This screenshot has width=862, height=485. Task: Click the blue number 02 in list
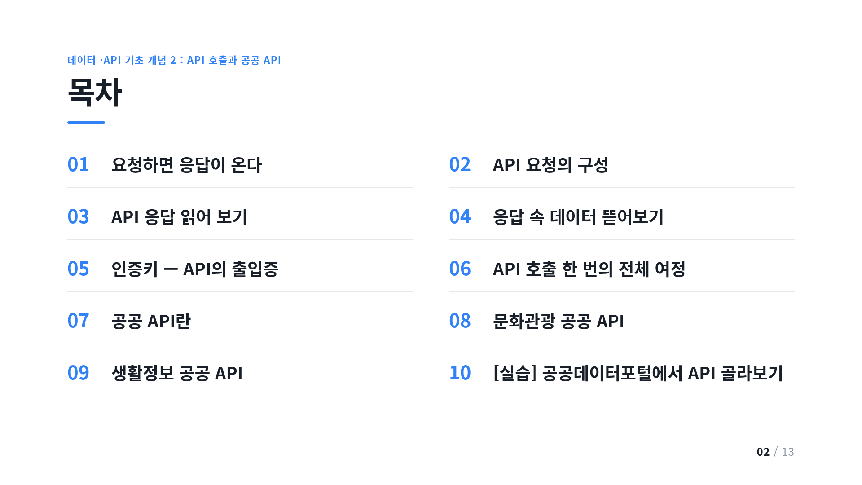(x=460, y=165)
